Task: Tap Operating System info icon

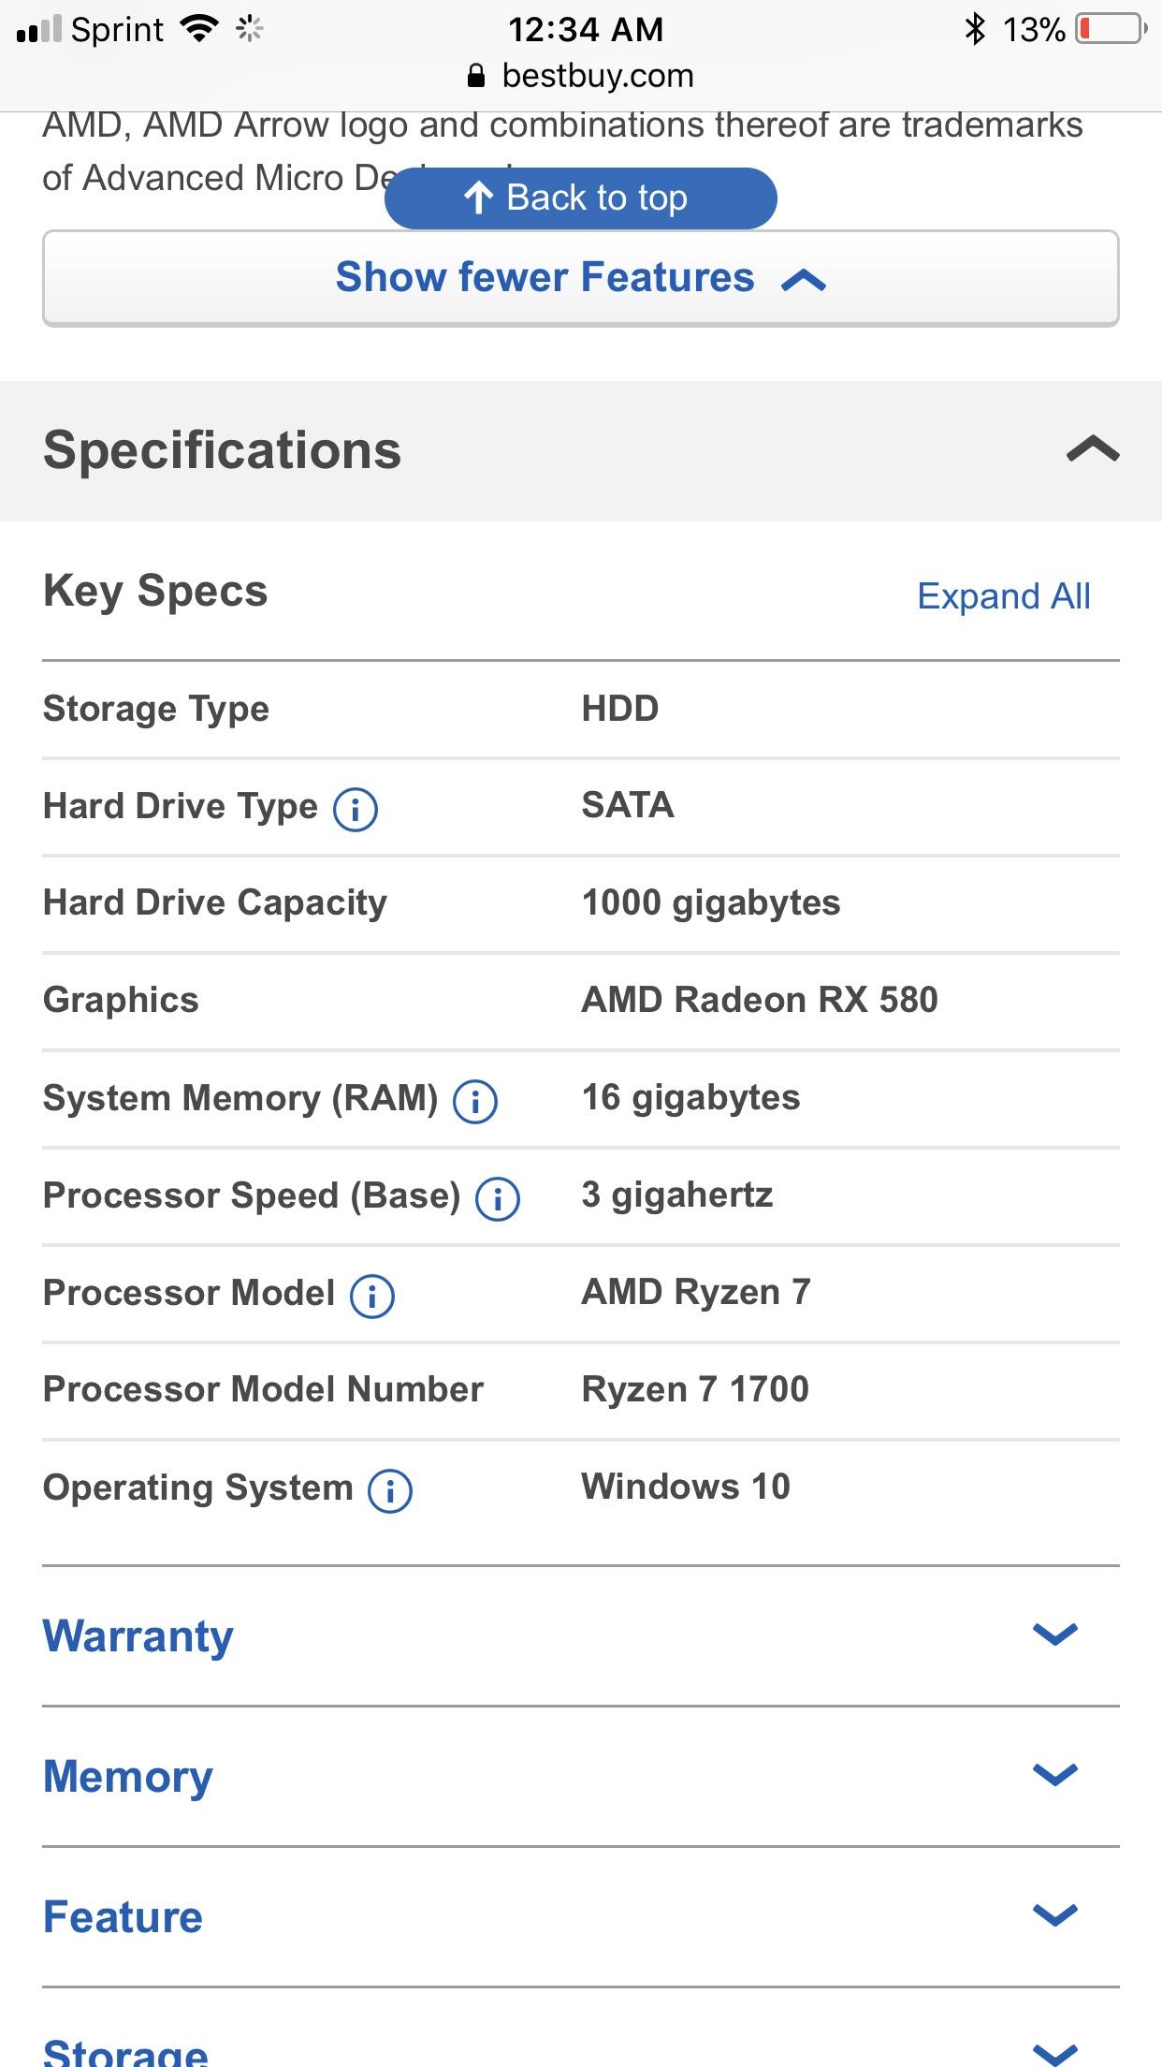Action: (390, 1490)
